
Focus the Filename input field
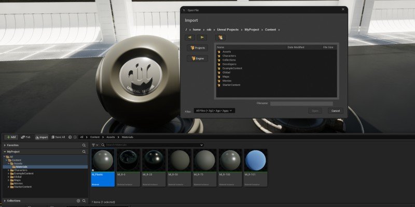[301, 103]
